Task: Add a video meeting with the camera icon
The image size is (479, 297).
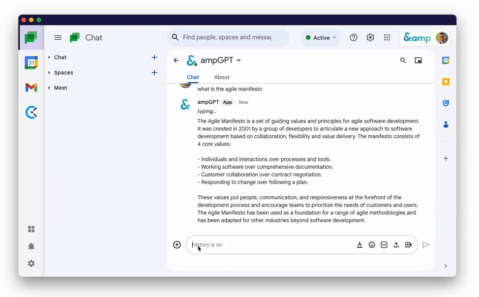Action: [408, 245]
